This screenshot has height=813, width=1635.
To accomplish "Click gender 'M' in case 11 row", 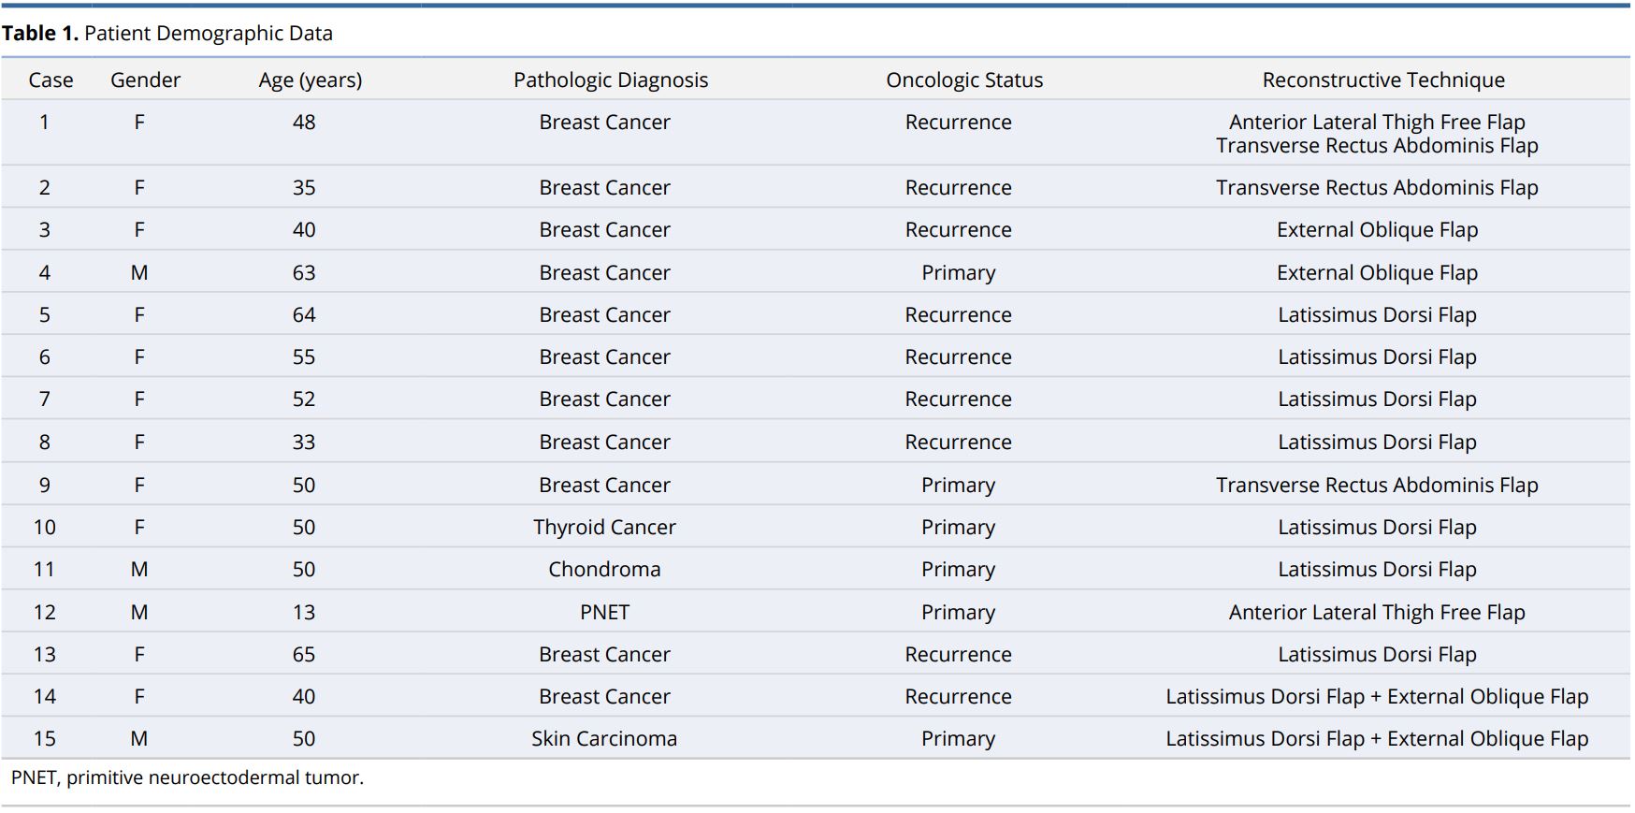I will (x=139, y=570).
